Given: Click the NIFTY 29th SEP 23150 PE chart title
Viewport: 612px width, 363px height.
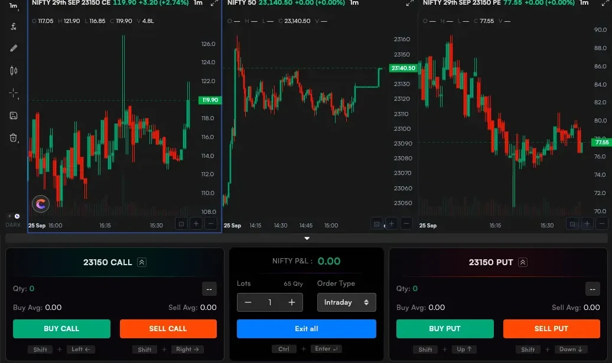Looking at the screenshot, I should (x=462, y=3).
